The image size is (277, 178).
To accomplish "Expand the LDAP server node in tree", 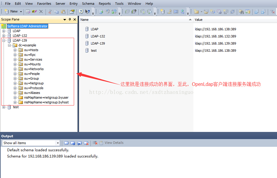I will (x=4, y=31).
